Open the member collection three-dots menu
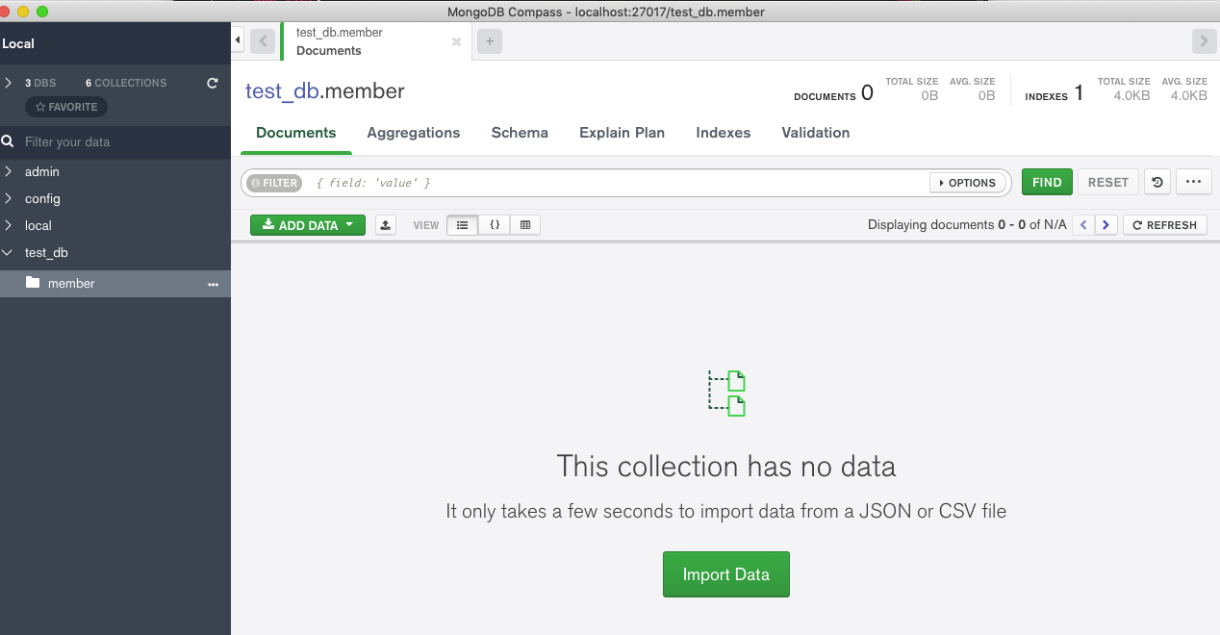Screen dimensions: 1220x635 (214, 284)
